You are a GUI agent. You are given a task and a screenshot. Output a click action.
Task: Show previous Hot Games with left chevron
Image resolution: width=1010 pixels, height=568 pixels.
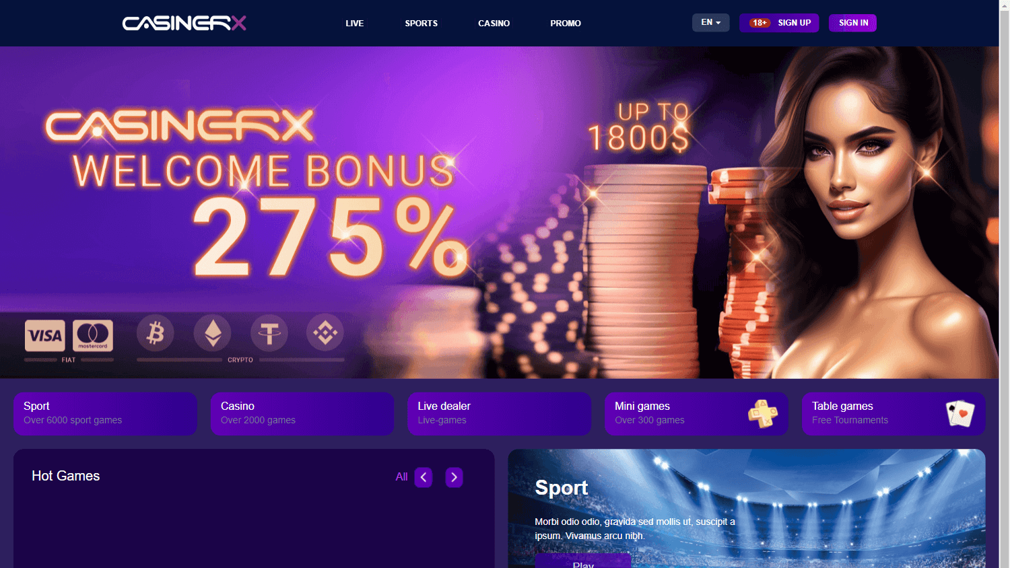point(424,477)
